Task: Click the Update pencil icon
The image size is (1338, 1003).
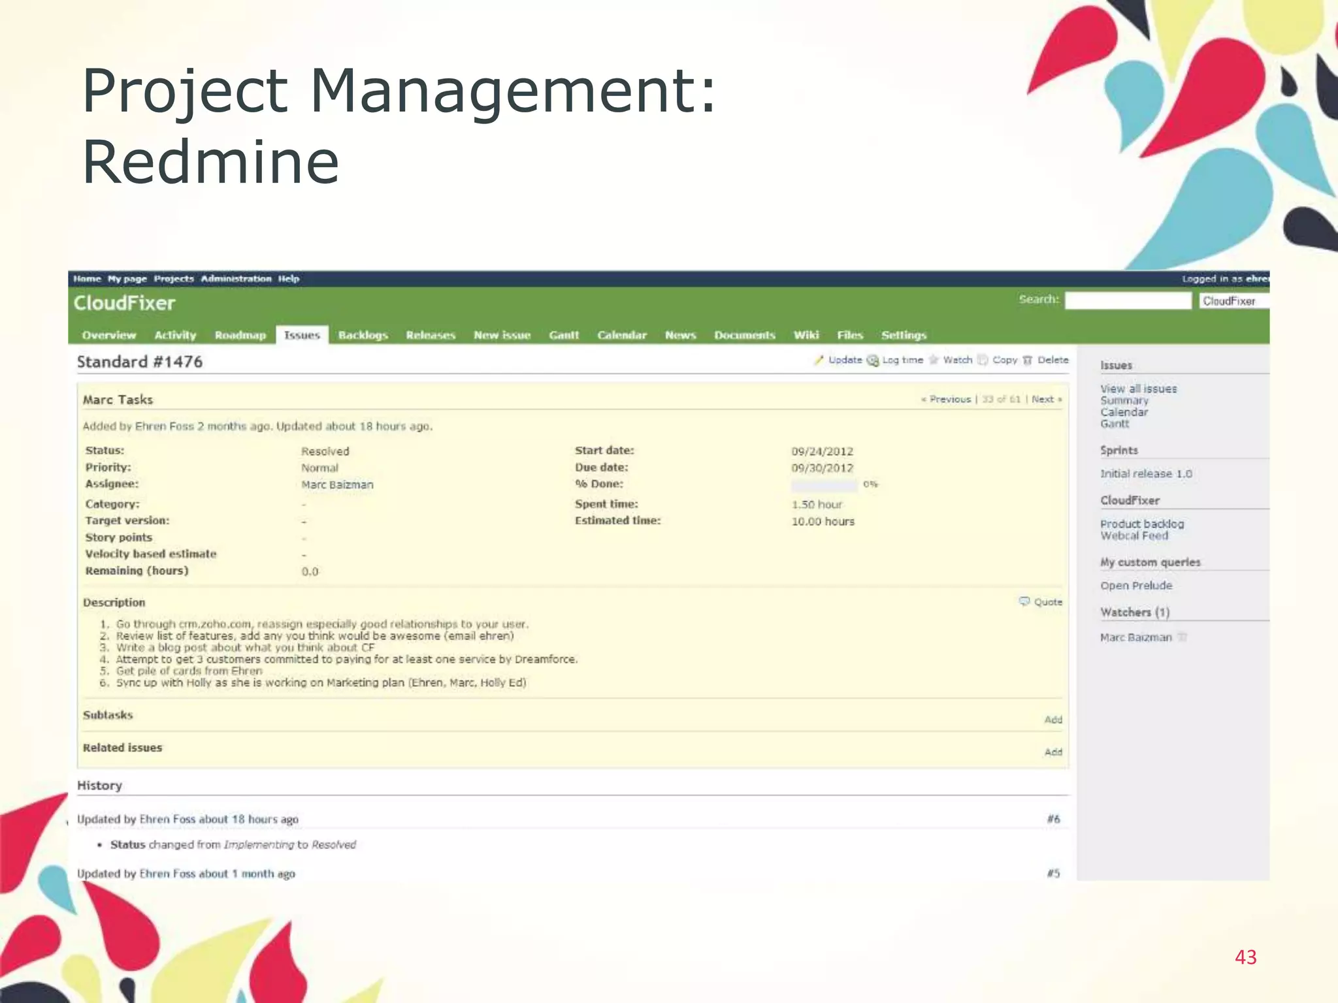Action: [819, 360]
